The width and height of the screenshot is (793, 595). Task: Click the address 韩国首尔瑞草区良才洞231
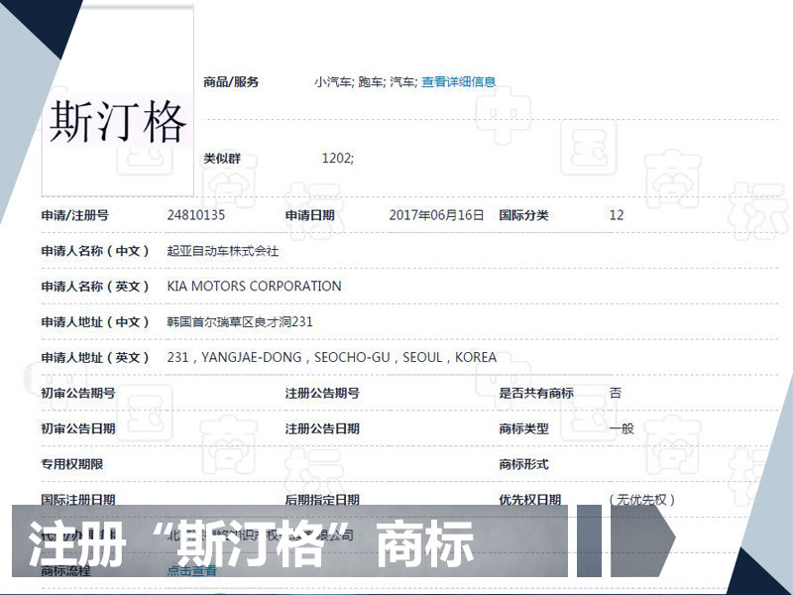tap(240, 321)
